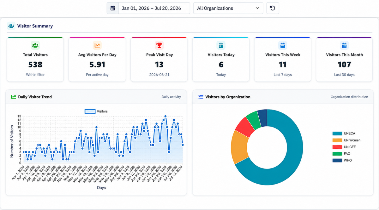379x210 pixels.
Task: Open the All Organizations dropdown
Action: 228,8
